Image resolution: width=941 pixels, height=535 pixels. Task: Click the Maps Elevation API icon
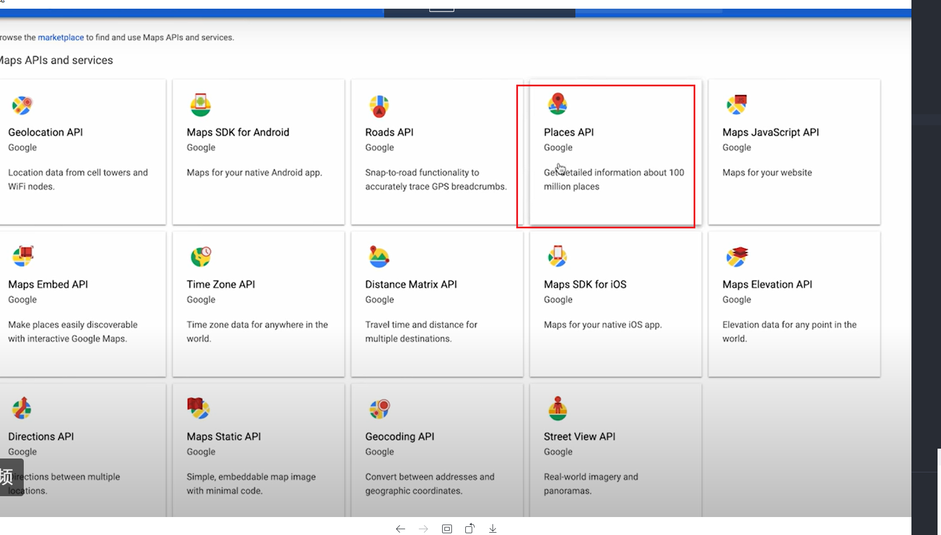pos(737,256)
